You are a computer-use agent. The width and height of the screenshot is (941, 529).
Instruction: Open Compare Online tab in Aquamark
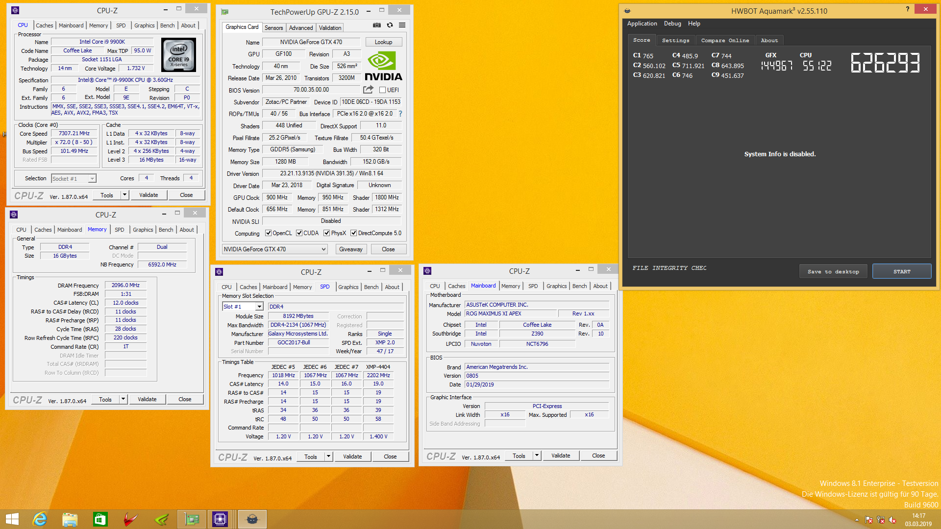tap(725, 41)
